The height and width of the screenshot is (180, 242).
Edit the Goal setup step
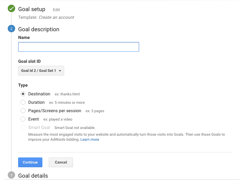click(x=56, y=10)
